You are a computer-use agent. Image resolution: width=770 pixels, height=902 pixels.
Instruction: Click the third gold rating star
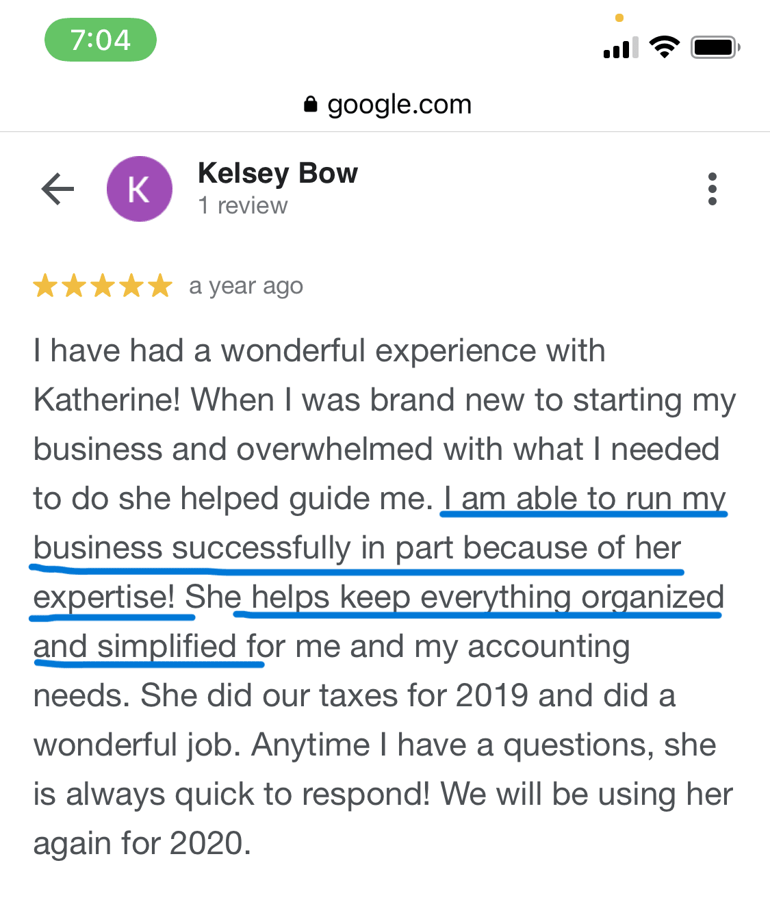coord(103,285)
